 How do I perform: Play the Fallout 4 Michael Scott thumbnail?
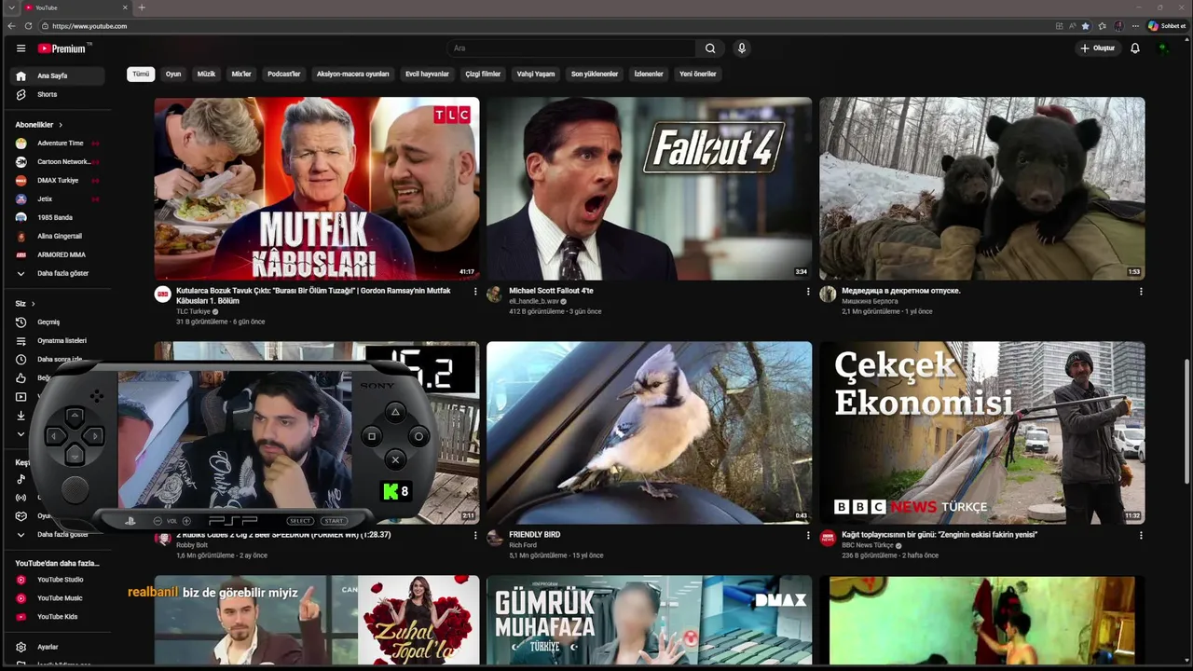(x=649, y=188)
